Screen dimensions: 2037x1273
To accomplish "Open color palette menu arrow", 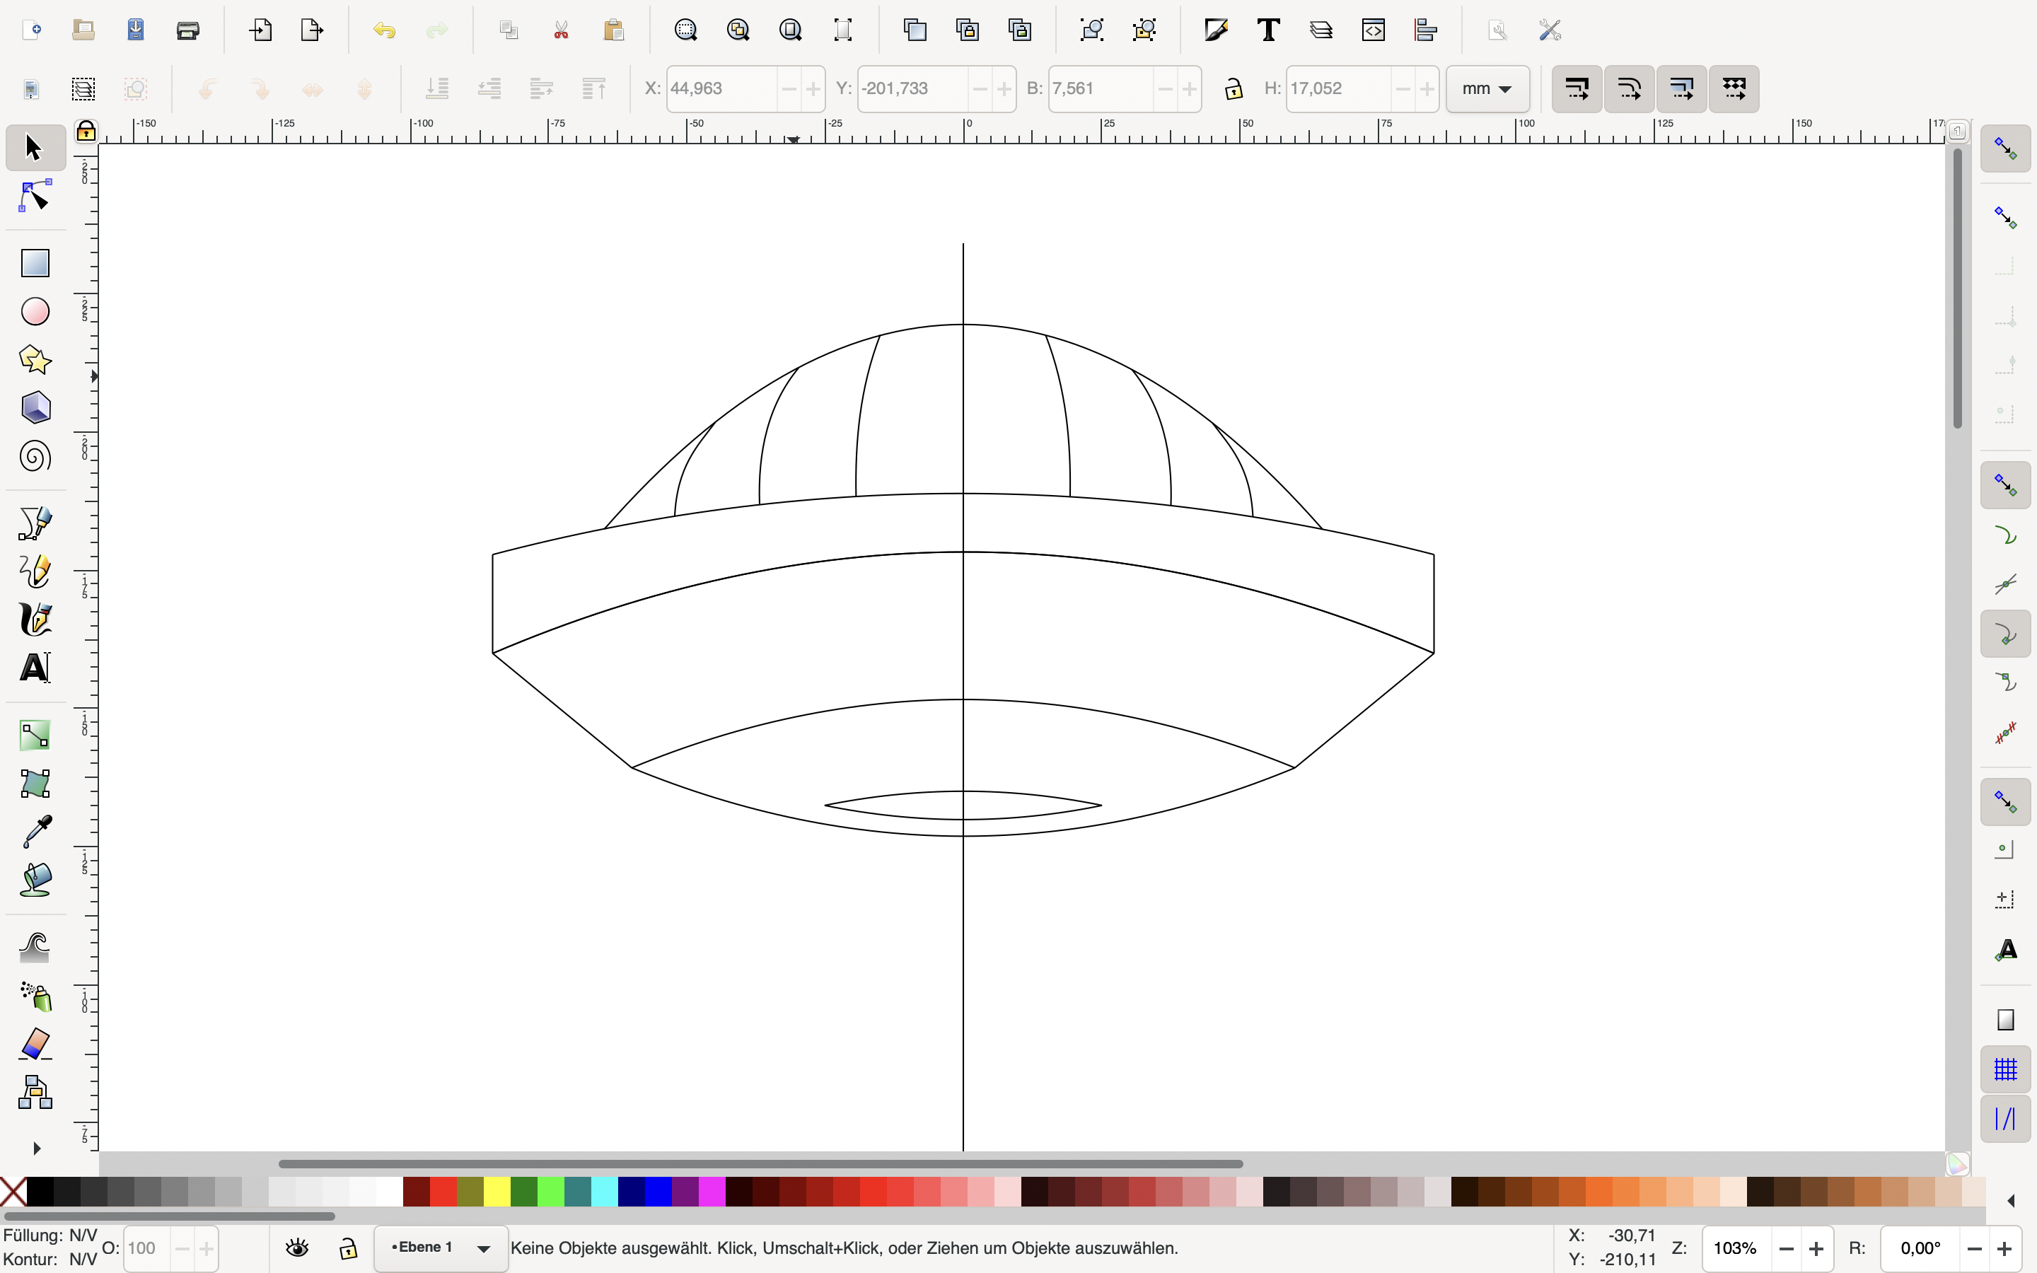I will pyautogui.click(x=2011, y=1201).
